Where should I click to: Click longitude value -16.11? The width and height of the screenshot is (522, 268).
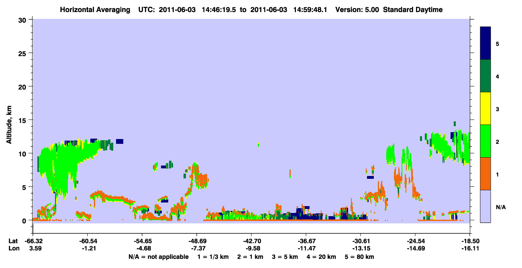(470, 249)
